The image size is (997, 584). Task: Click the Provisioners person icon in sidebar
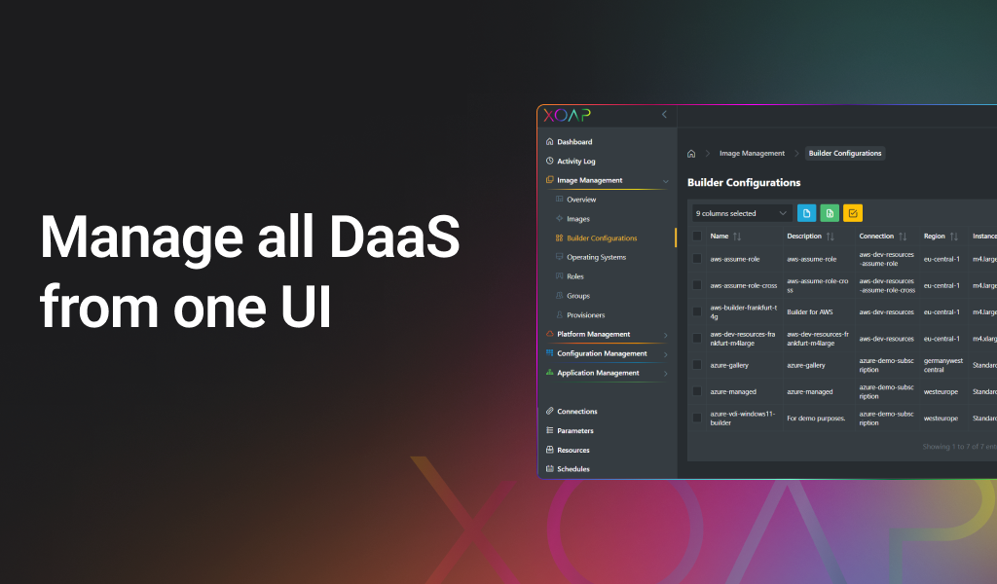click(x=559, y=314)
